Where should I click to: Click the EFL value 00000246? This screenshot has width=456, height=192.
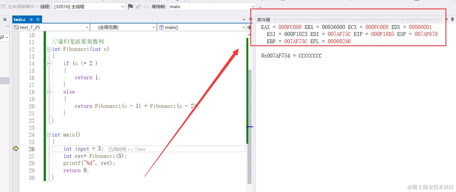pyautogui.click(x=339, y=41)
